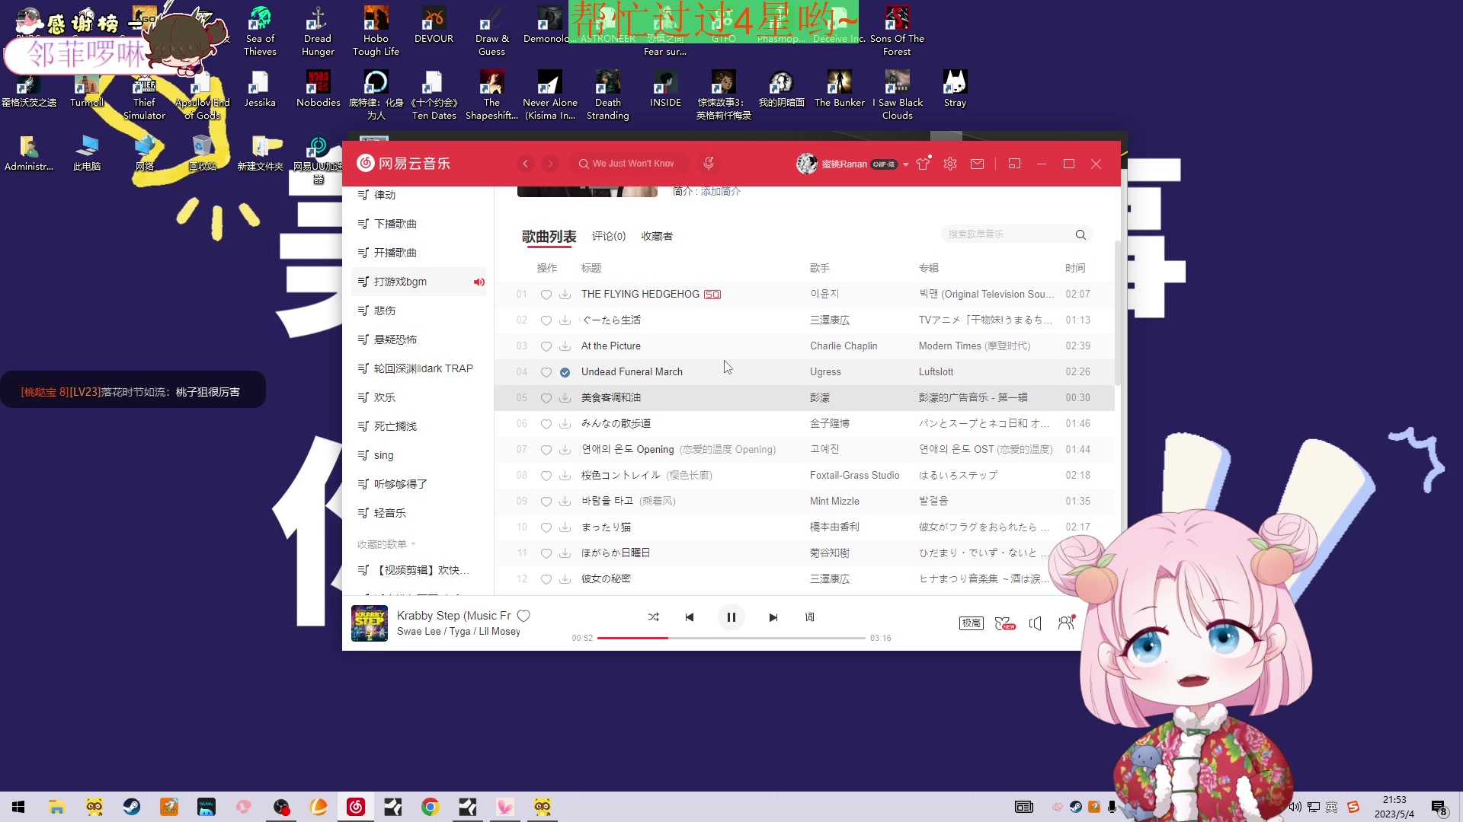Open 轮回深渊dark TRAP playlist
Screen dimensions: 1463x822
pos(418,368)
